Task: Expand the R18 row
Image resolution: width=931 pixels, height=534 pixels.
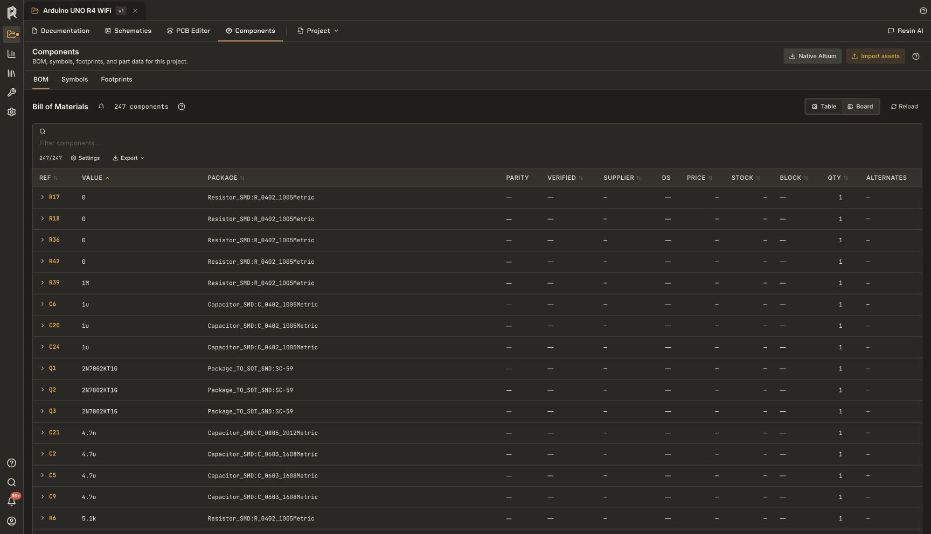Action: [43, 219]
